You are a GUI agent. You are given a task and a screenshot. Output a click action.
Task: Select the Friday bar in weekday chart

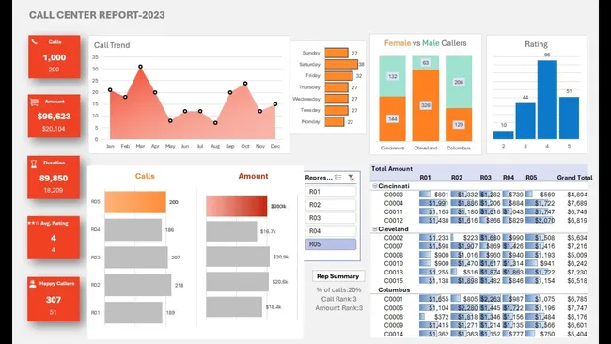tap(338, 76)
